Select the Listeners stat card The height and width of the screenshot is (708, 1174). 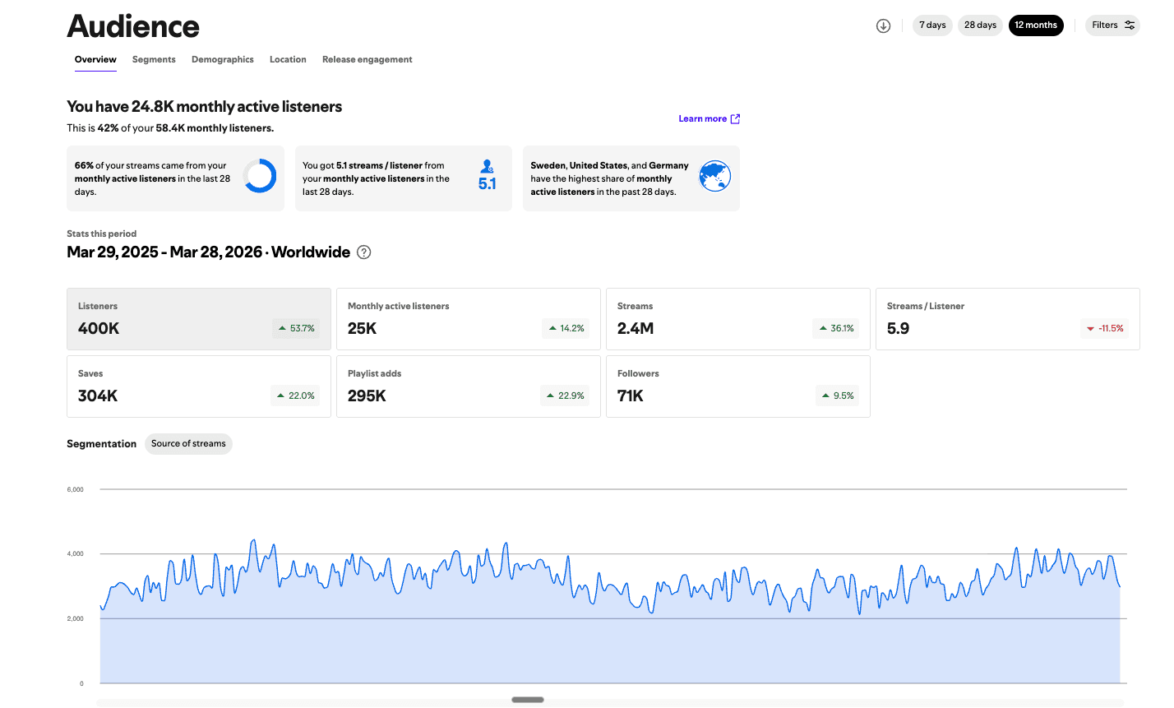tap(199, 319)
